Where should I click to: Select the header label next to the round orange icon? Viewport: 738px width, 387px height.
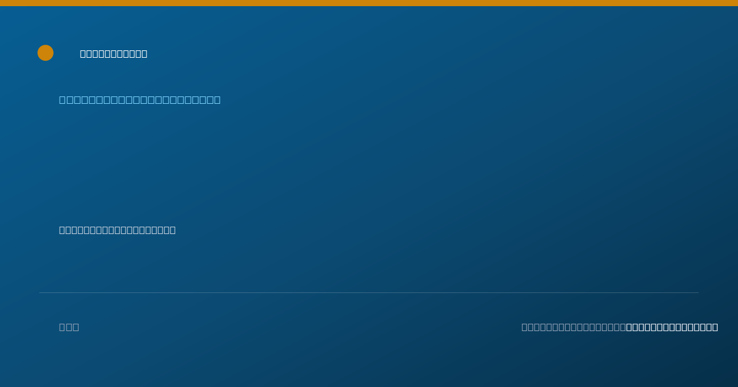click(114, 53)
